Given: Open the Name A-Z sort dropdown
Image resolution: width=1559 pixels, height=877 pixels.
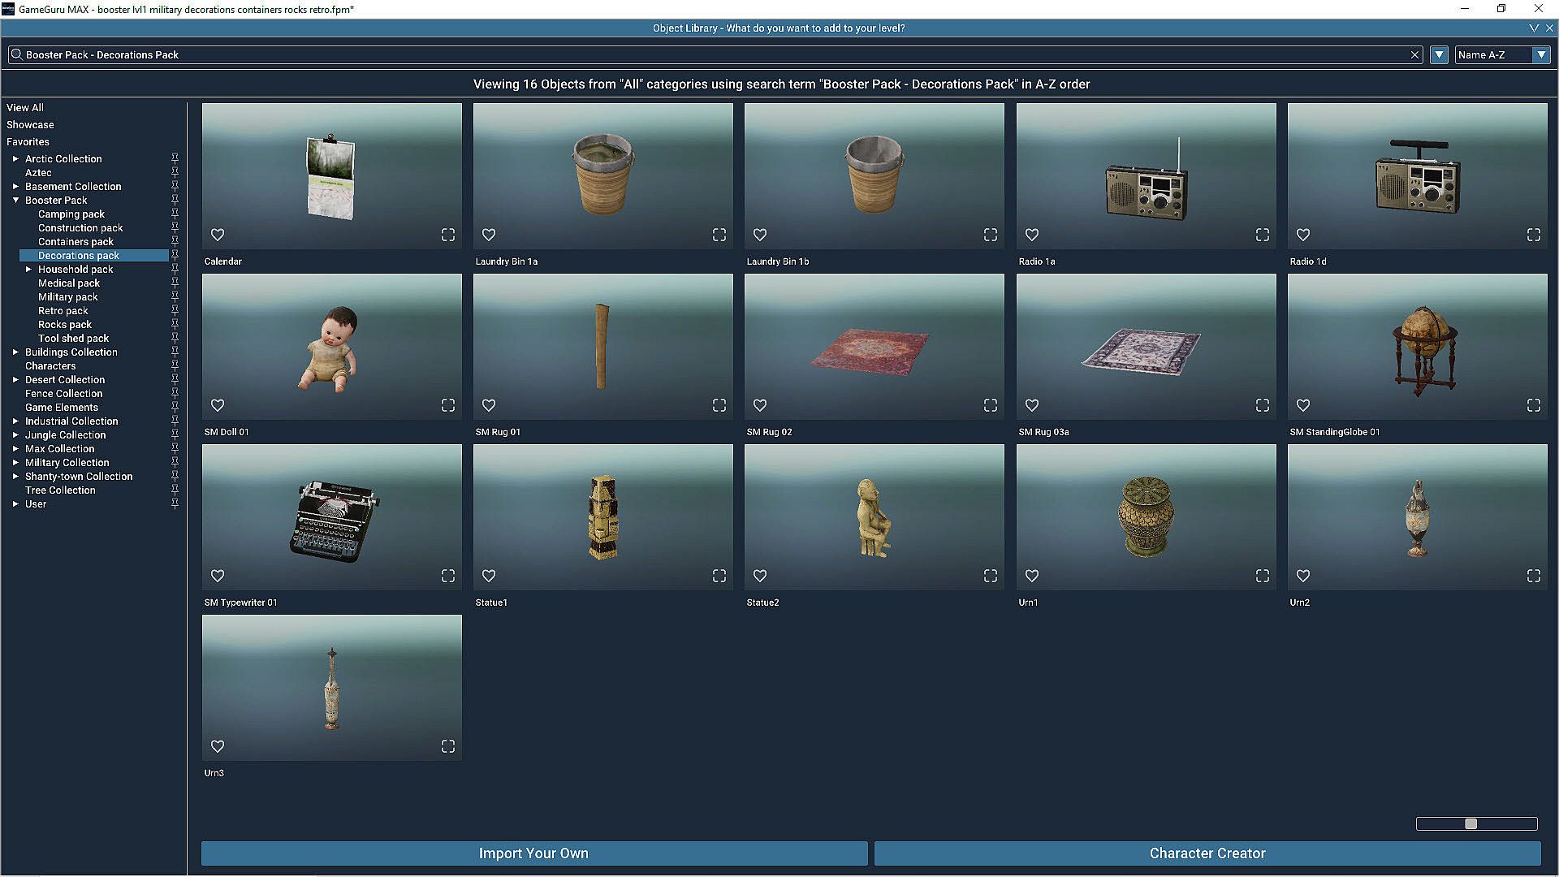Looking at the screenshot, I should [1540, 55].
